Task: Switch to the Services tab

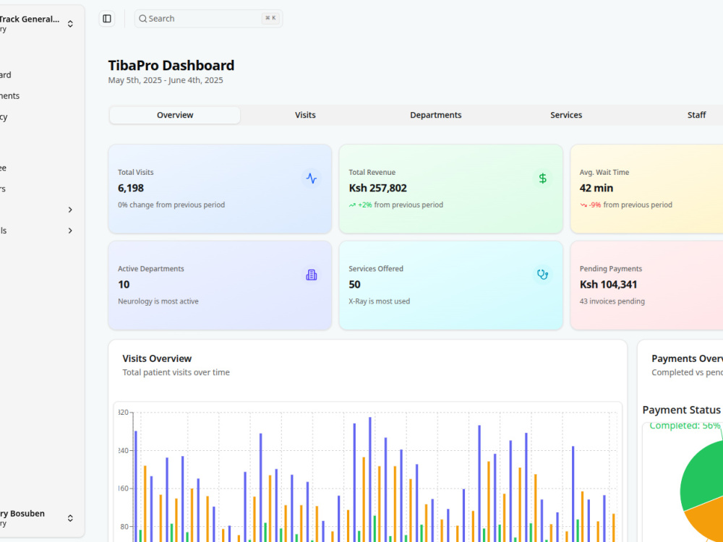Action: point(566,115)
